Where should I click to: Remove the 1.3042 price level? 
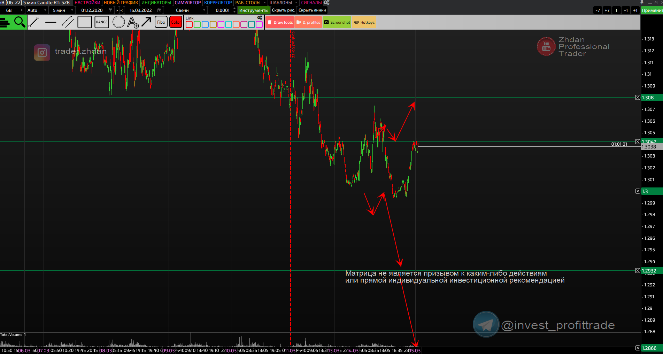tap(638, 142)
